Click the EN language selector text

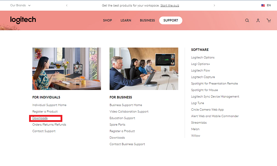point(269,5)
